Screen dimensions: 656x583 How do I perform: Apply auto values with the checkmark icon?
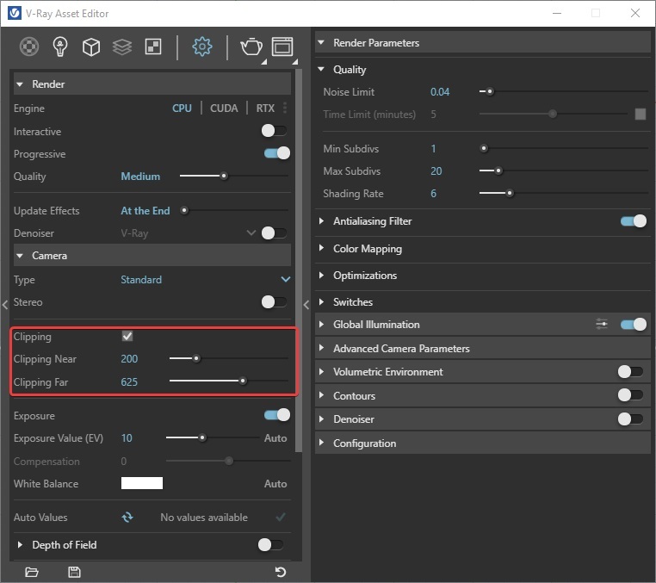coord(281,518)
